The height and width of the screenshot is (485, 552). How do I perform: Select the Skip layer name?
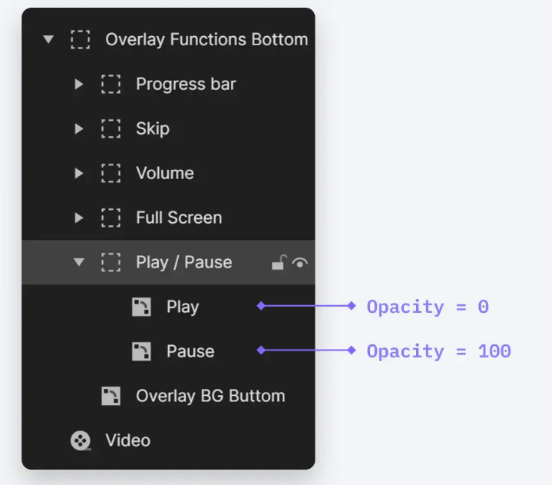point(153,129)
